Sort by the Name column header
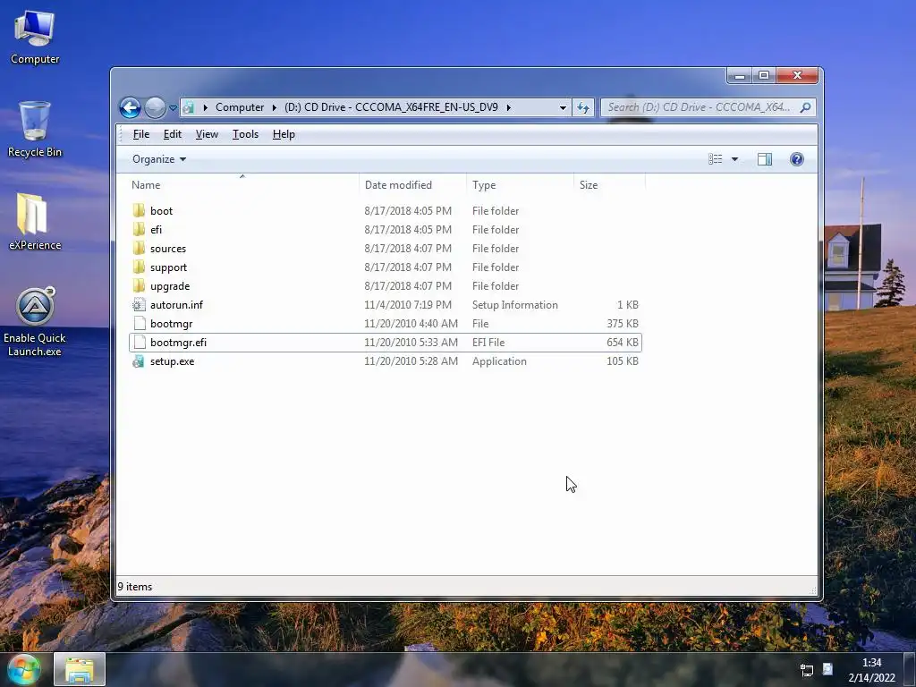The height and width of the screenshot is (687, 916). click(x=242, y=185)
